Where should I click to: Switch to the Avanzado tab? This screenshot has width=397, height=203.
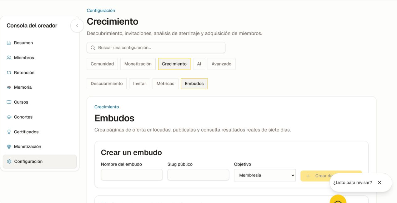[221, 64]
